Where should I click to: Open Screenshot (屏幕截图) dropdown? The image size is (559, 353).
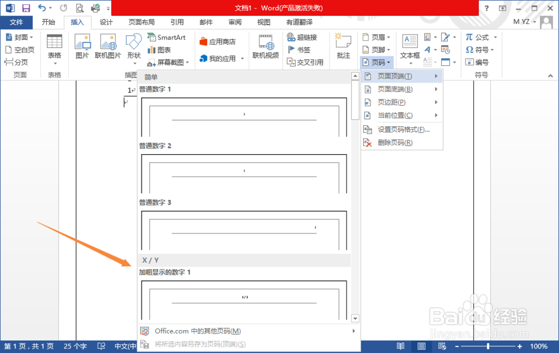(168, 63)
